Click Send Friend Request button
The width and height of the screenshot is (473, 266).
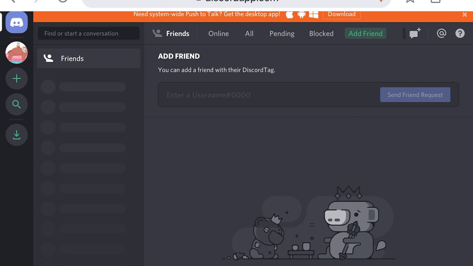pyautogui.click(x=415, y=95)
